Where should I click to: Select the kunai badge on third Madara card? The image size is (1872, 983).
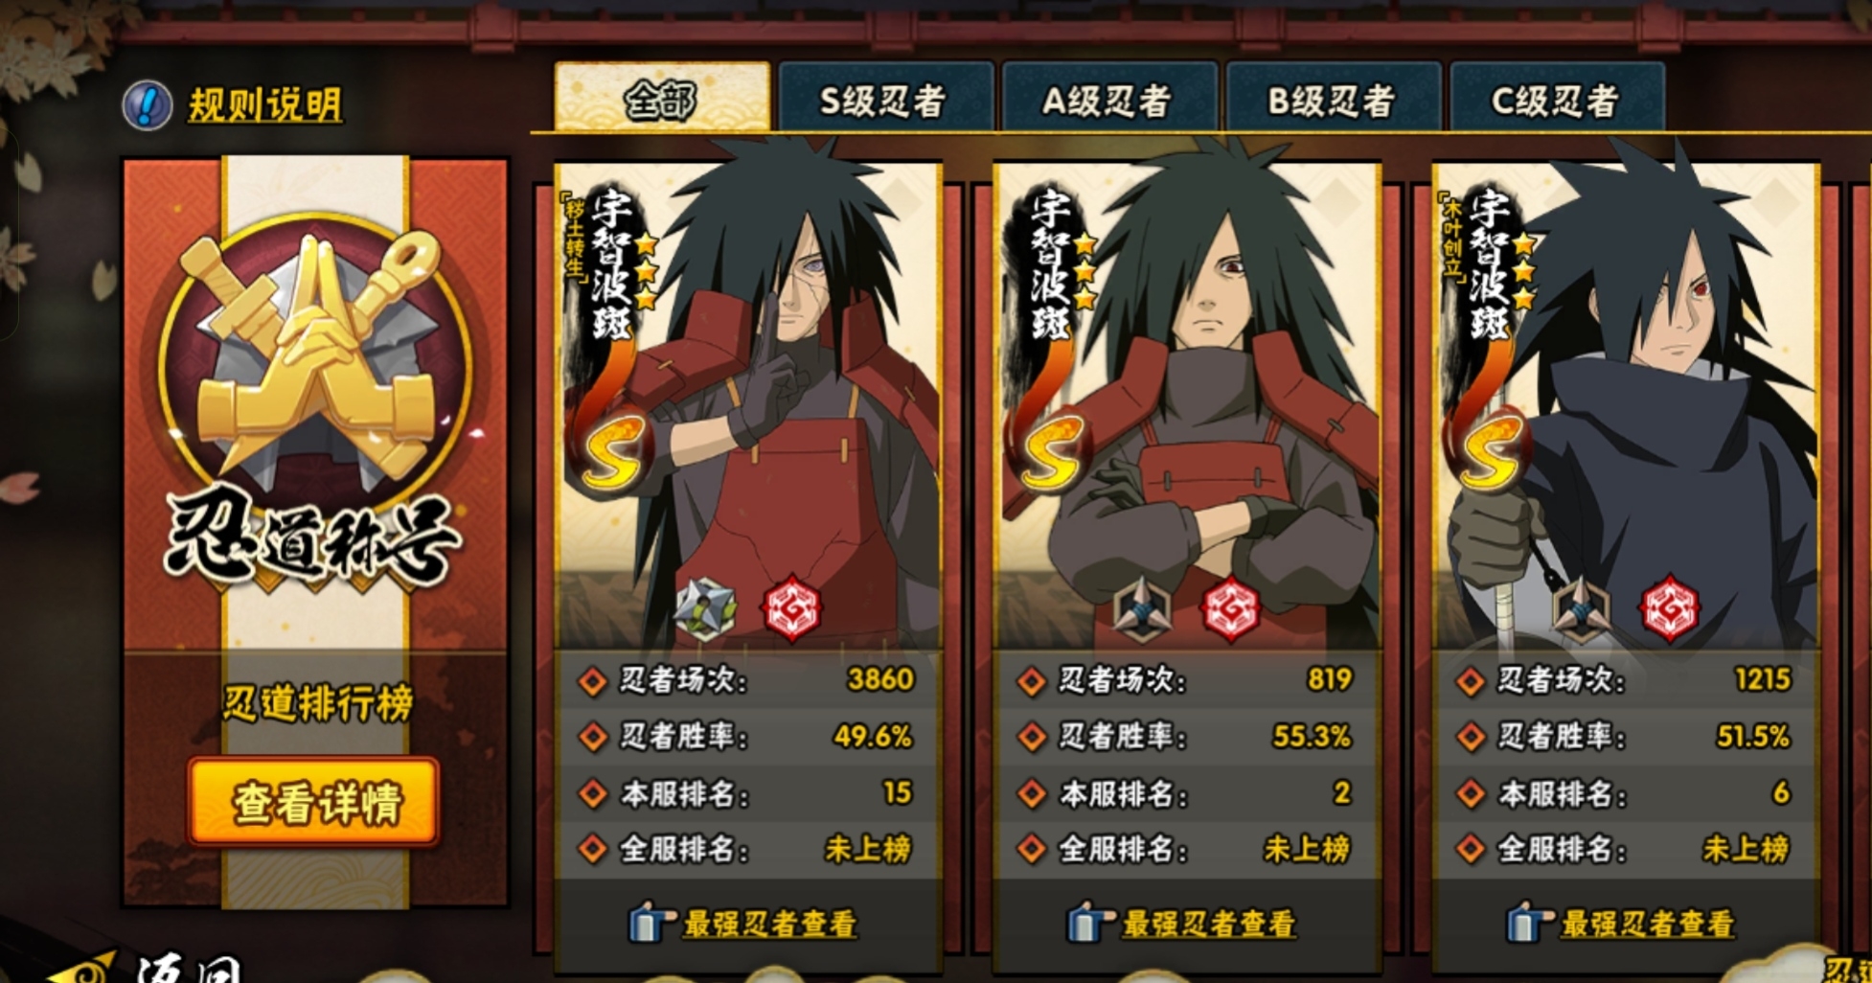(x=1582, y=610)
